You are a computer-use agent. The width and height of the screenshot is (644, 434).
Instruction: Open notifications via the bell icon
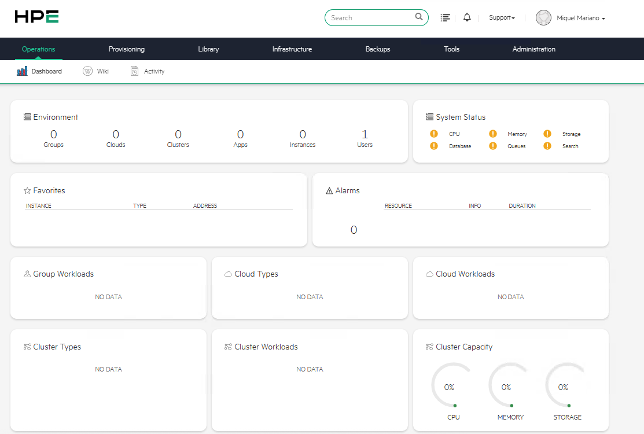coord(467,17)
